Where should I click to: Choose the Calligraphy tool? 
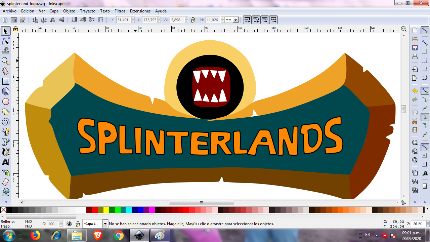click(x=5, y=152)
